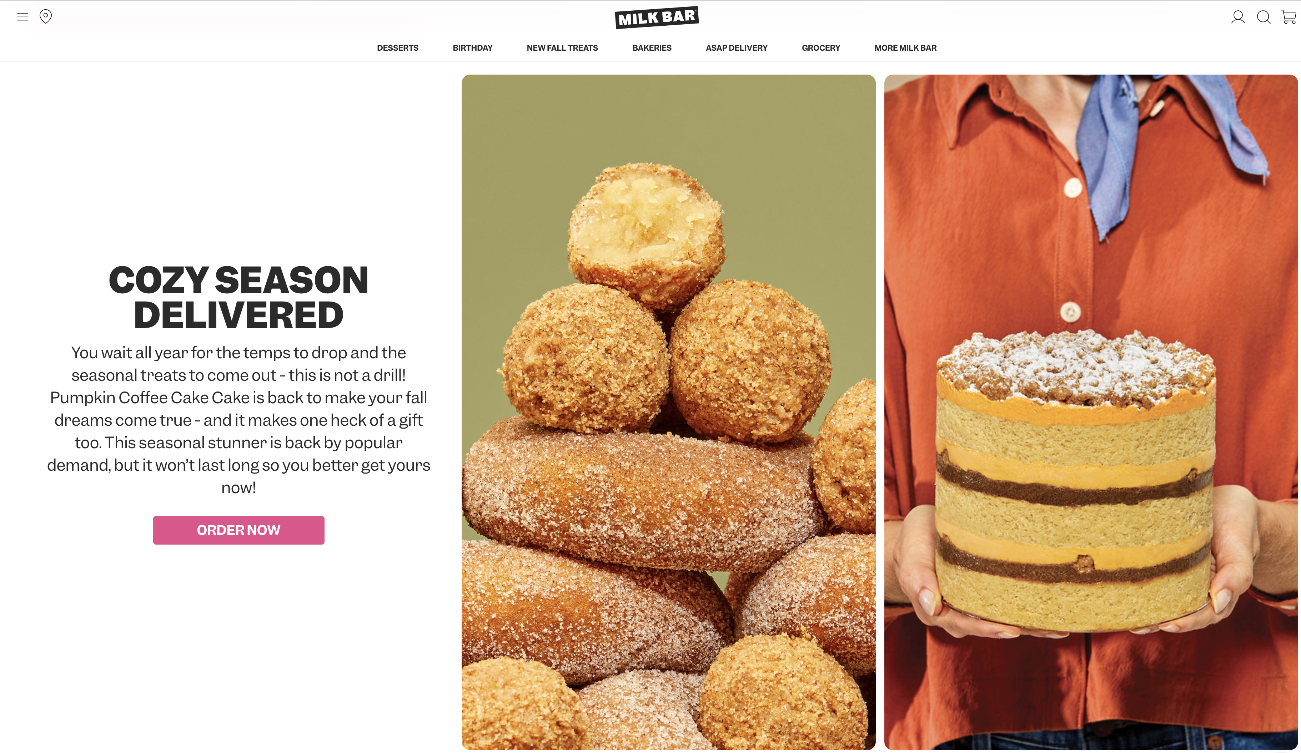The width and height of the screenshot is (1301, 753).
Task: Select New Fall Treats in navigation
Action: pos(562,48)
